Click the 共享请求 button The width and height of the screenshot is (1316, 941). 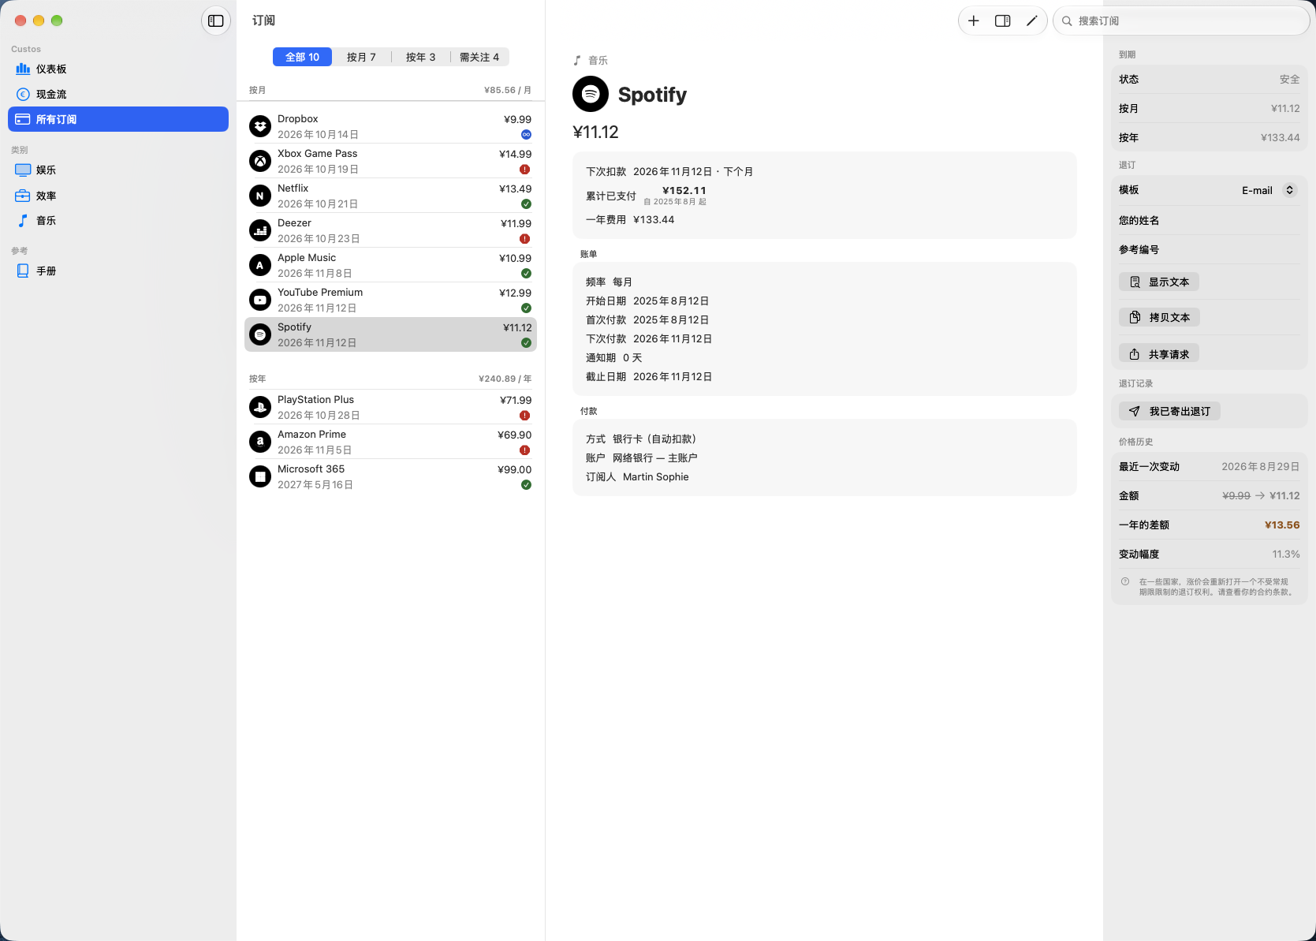[1159, 354]
